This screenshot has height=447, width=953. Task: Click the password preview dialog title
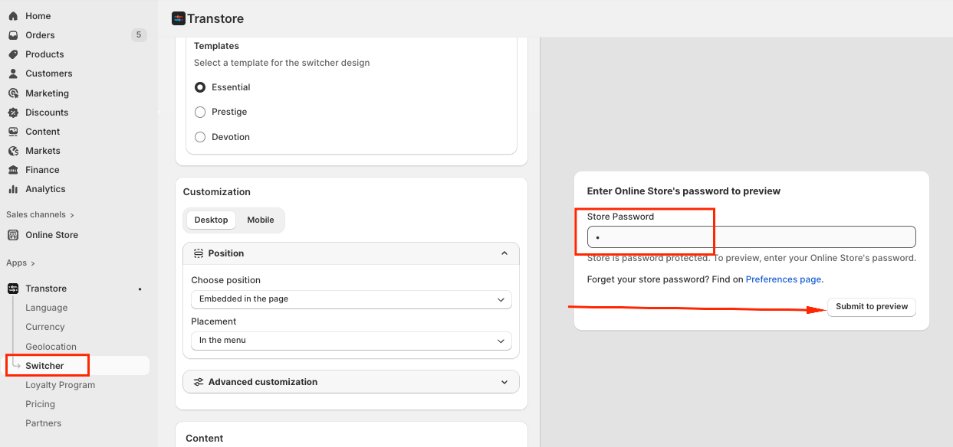click(684, 191)
